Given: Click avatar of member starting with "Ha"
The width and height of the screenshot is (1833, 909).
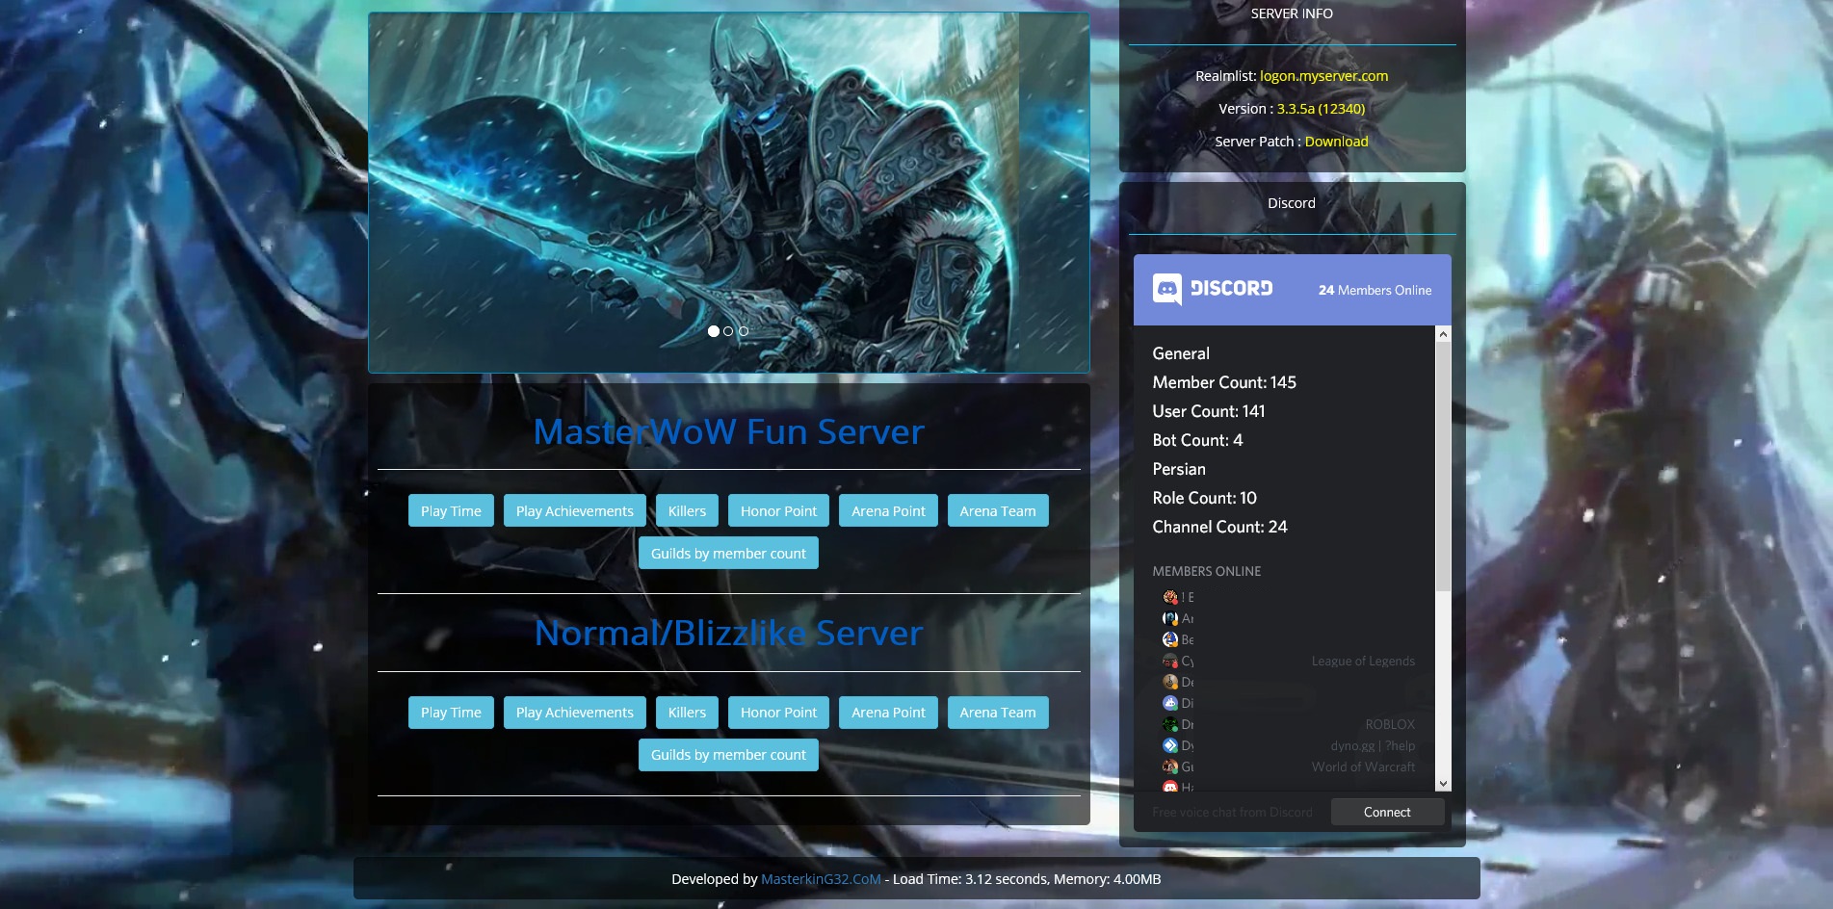Looking at the screenshot, I should coord(1170,786).
